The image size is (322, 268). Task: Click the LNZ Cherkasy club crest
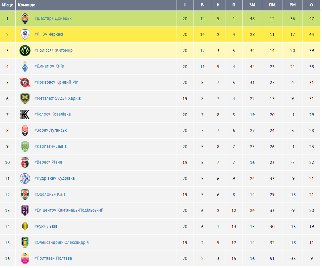point(25,34)
